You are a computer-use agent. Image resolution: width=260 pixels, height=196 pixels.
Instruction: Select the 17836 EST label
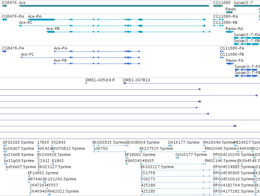(x=43, y=142)
